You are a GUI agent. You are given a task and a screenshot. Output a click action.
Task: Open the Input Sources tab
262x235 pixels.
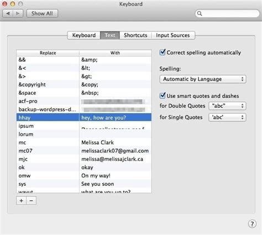click(x=173, y=35)
